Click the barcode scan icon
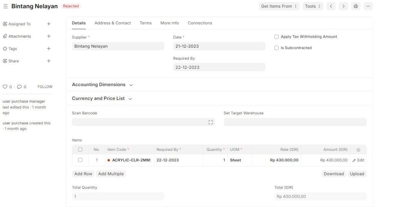Viewport: 394px width, 207px height. (x=210, y=122)
